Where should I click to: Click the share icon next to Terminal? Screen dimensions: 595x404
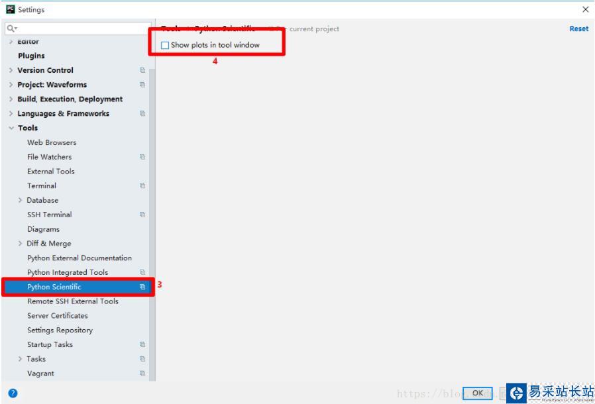(142, 185)
